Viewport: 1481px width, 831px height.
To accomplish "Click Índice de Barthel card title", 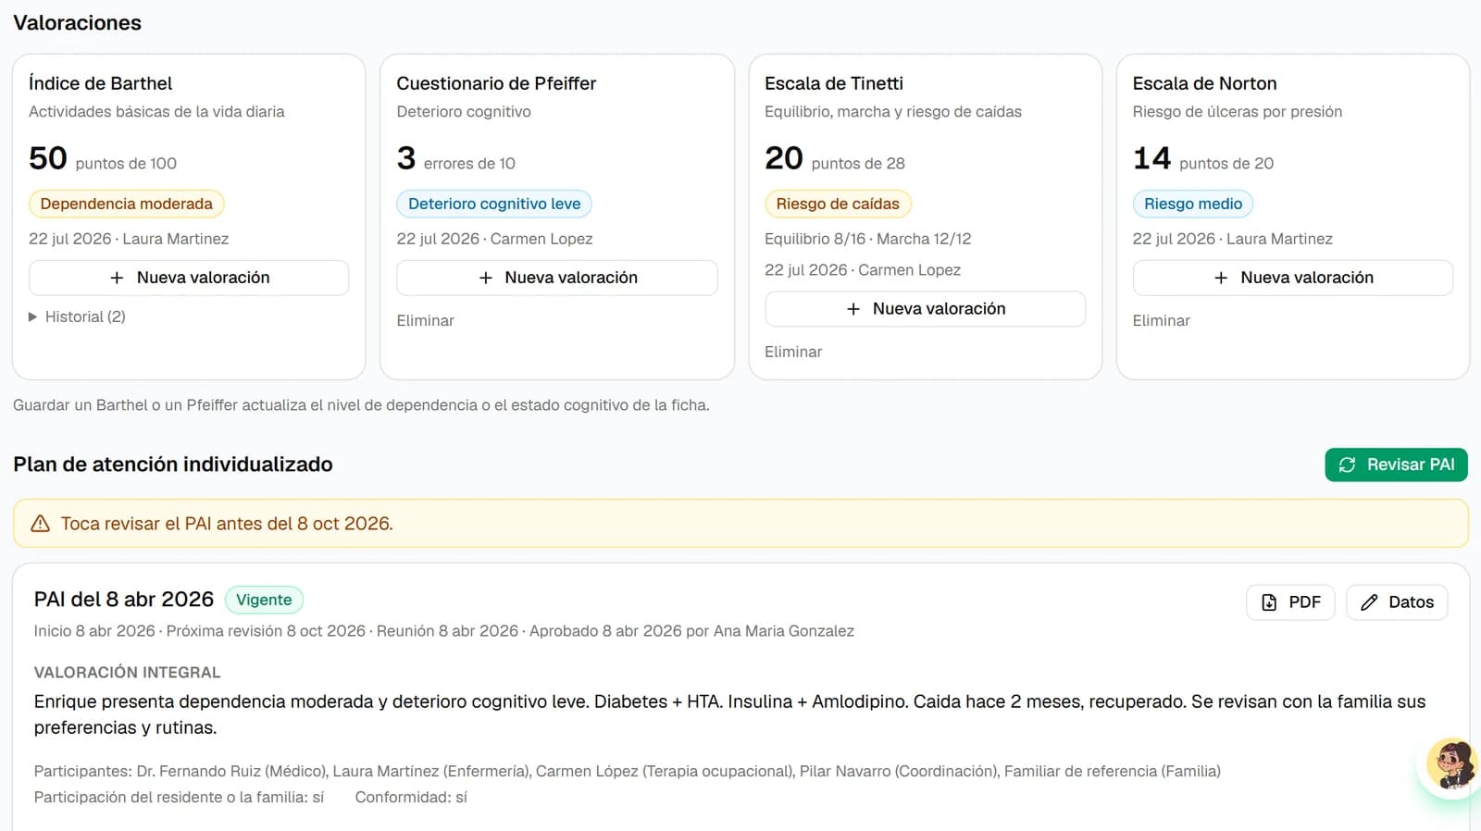I will (101, 83).
